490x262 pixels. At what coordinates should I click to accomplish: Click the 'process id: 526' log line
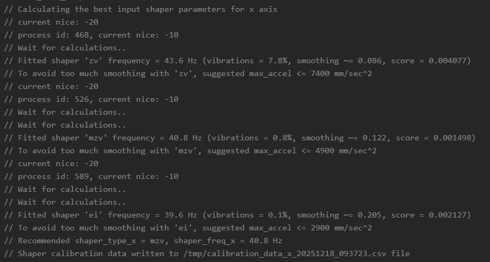(x=98, y=99)
